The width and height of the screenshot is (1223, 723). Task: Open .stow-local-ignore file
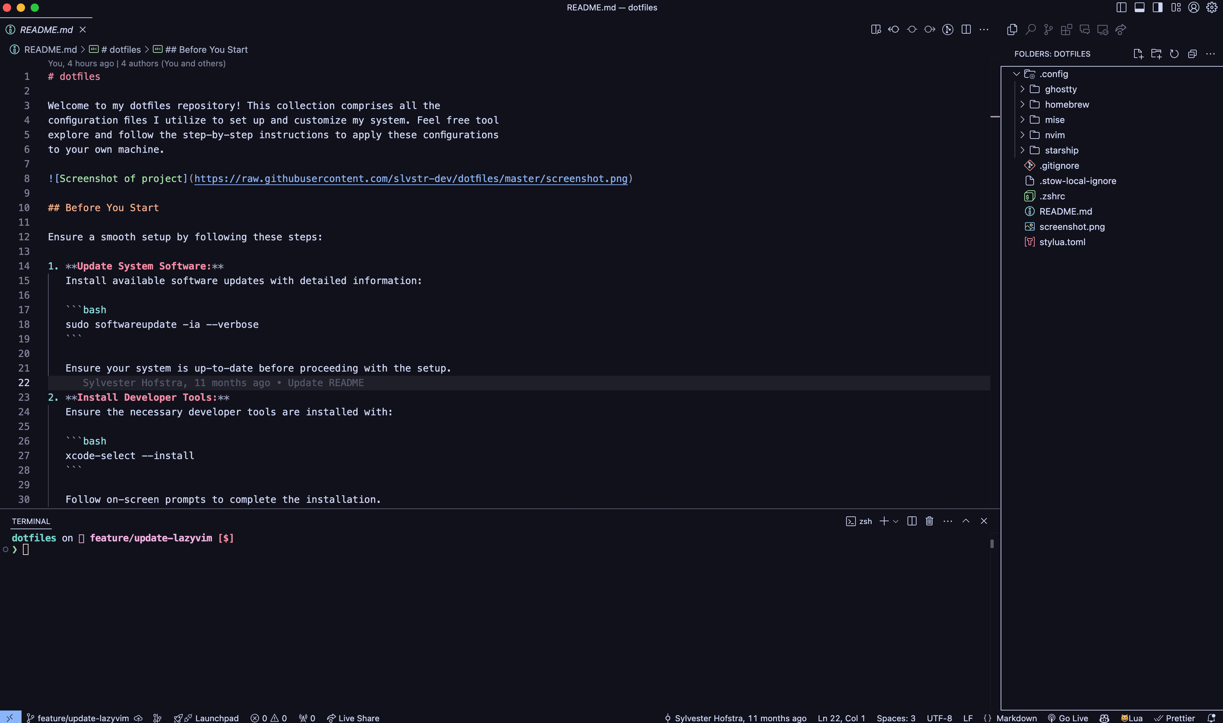(1111, 181)
